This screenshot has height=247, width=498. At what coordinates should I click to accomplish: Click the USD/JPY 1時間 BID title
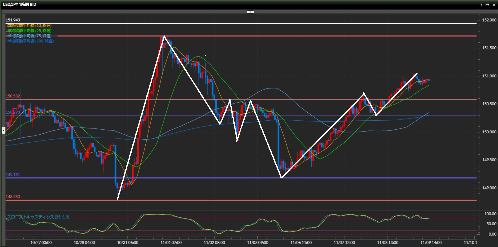coord(19,4)
